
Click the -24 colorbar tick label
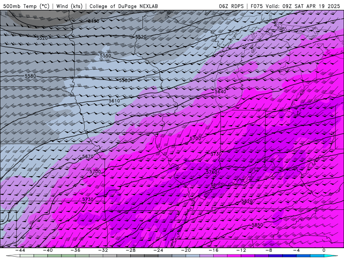pos(158,250)
